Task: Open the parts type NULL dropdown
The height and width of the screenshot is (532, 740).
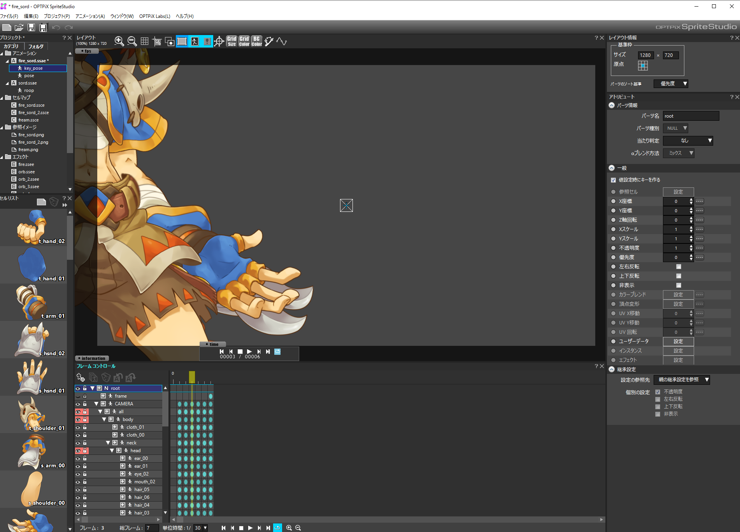Action: click(x=676, y=128)
